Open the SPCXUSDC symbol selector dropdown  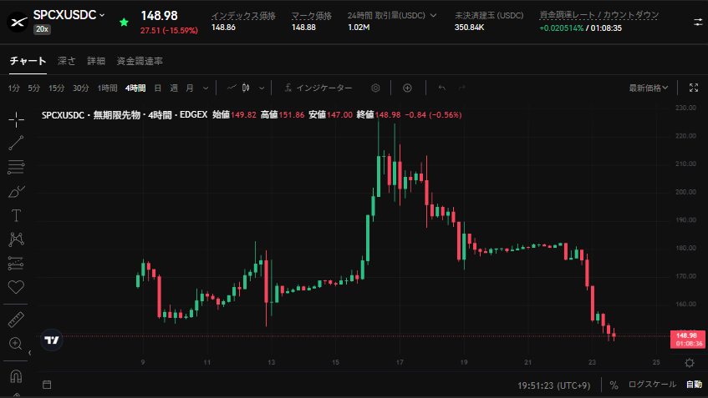[69, 15]
